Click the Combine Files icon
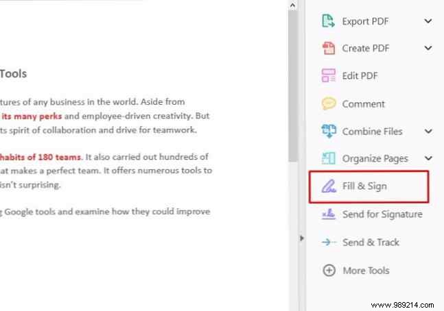This screenshot has height=311, width=444. [329, 131]
